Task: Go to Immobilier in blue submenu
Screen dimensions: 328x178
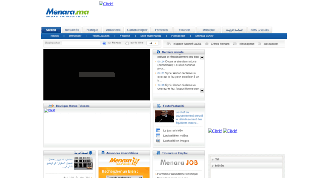Action: [75, 36]
